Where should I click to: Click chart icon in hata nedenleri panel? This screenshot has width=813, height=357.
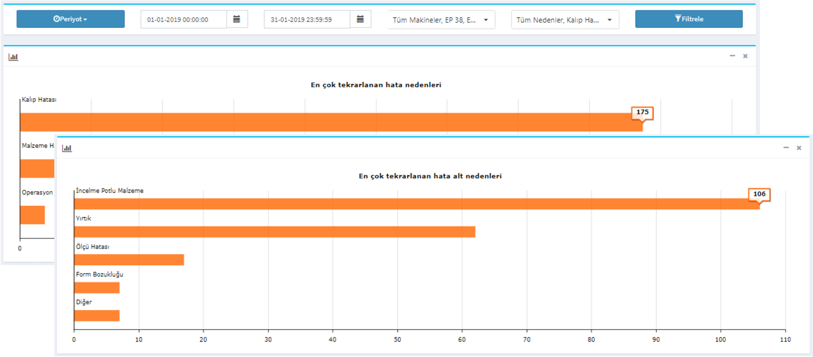13,57
